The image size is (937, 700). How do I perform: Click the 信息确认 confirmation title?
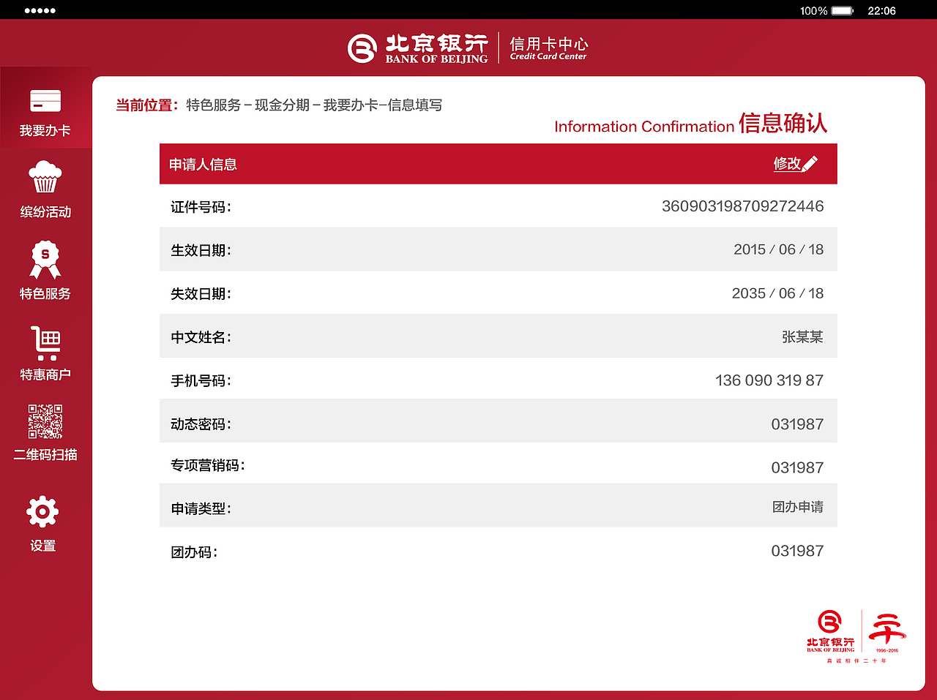point(783,124)
